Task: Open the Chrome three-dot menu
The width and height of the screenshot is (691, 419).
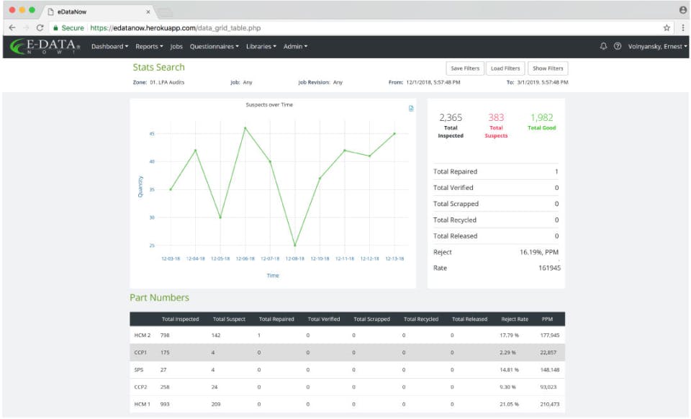Action: 681,27
